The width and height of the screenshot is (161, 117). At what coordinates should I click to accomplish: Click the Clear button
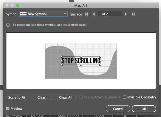coord(41,97)
